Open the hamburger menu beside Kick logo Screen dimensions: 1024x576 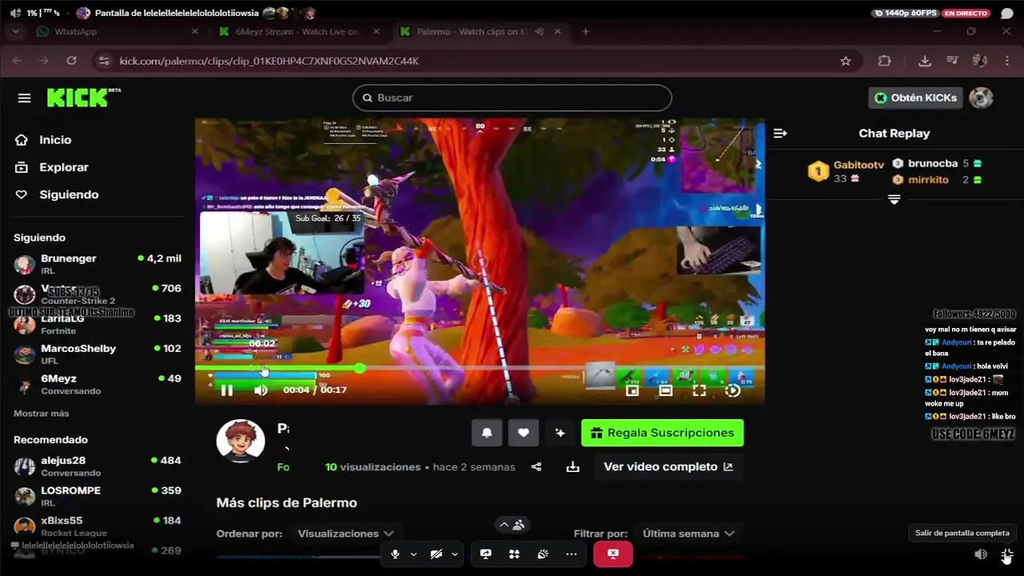pyautogui.click(x=24, y=98)
